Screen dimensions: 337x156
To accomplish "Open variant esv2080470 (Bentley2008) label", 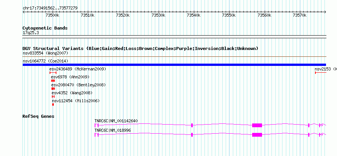I will pos(78,85).
